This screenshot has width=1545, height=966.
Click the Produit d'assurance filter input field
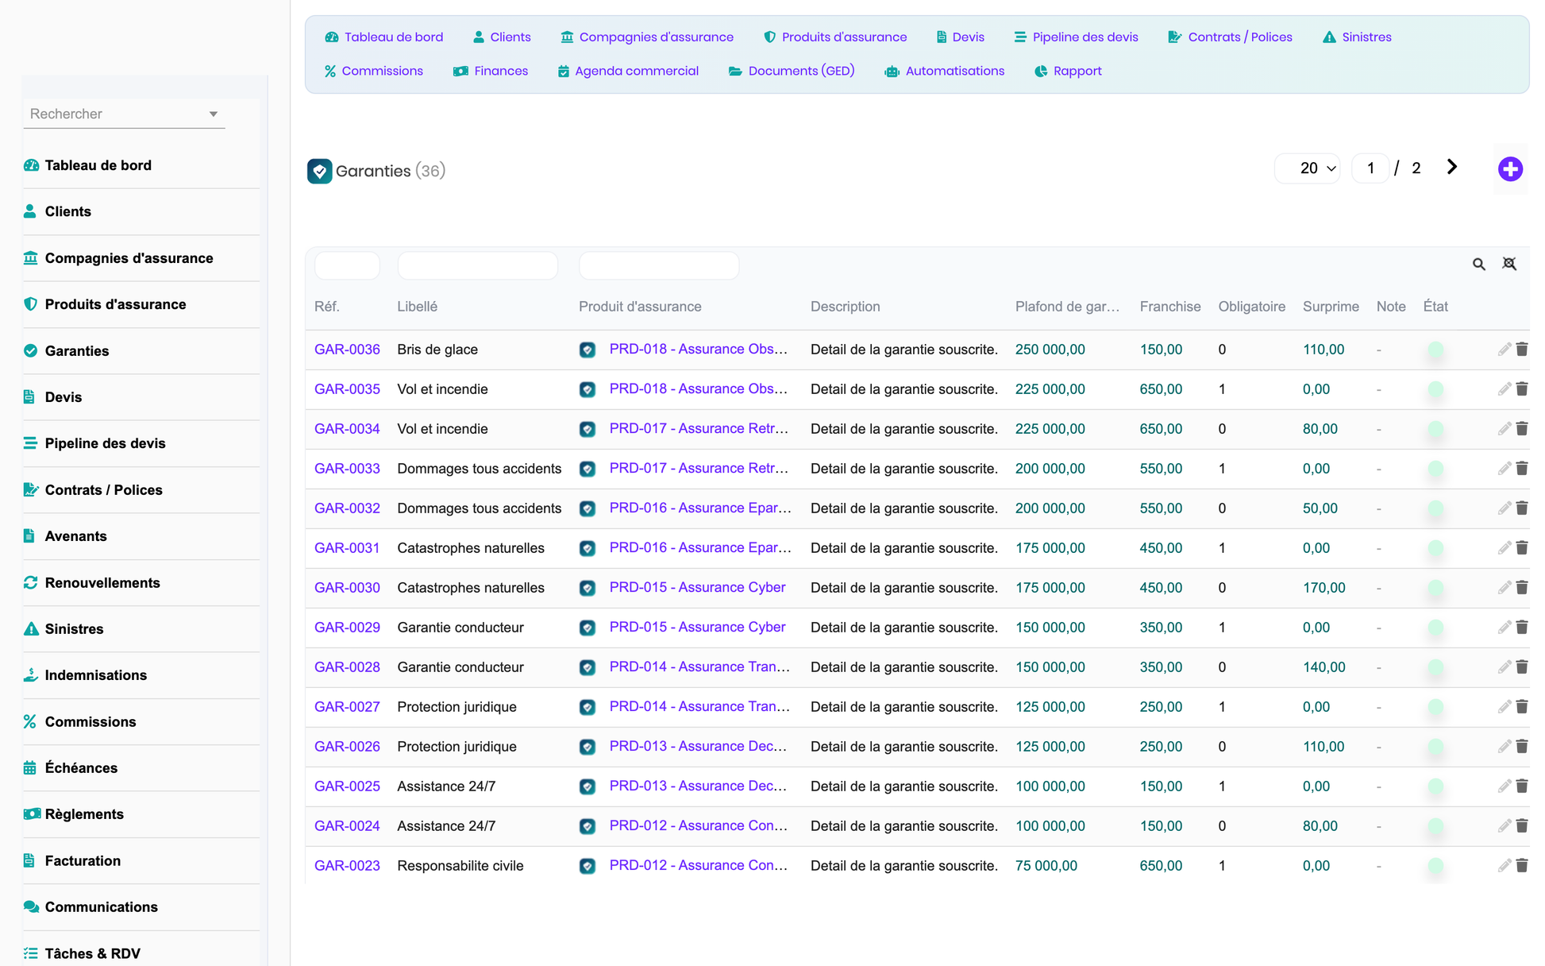pyautogui.click(x=659, y=265)
